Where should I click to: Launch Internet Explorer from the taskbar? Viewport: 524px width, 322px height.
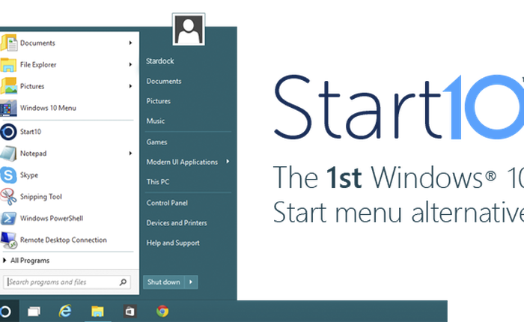65,311
